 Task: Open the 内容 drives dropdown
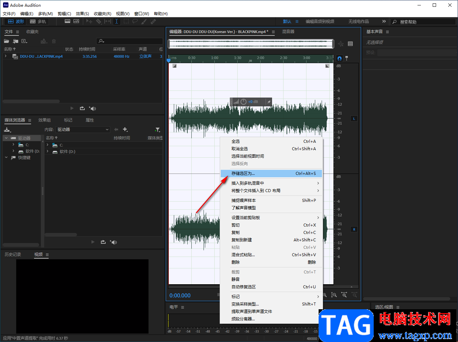pos(83,130)
